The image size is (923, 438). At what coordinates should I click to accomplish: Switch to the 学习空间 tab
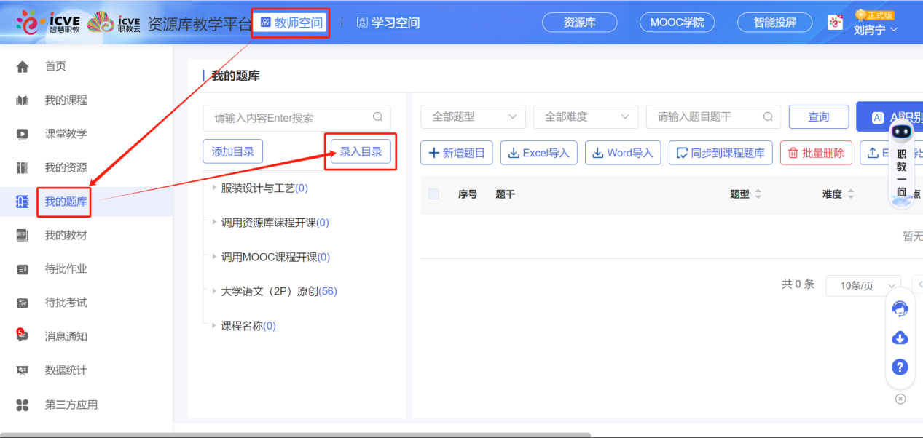click(390, 22)
